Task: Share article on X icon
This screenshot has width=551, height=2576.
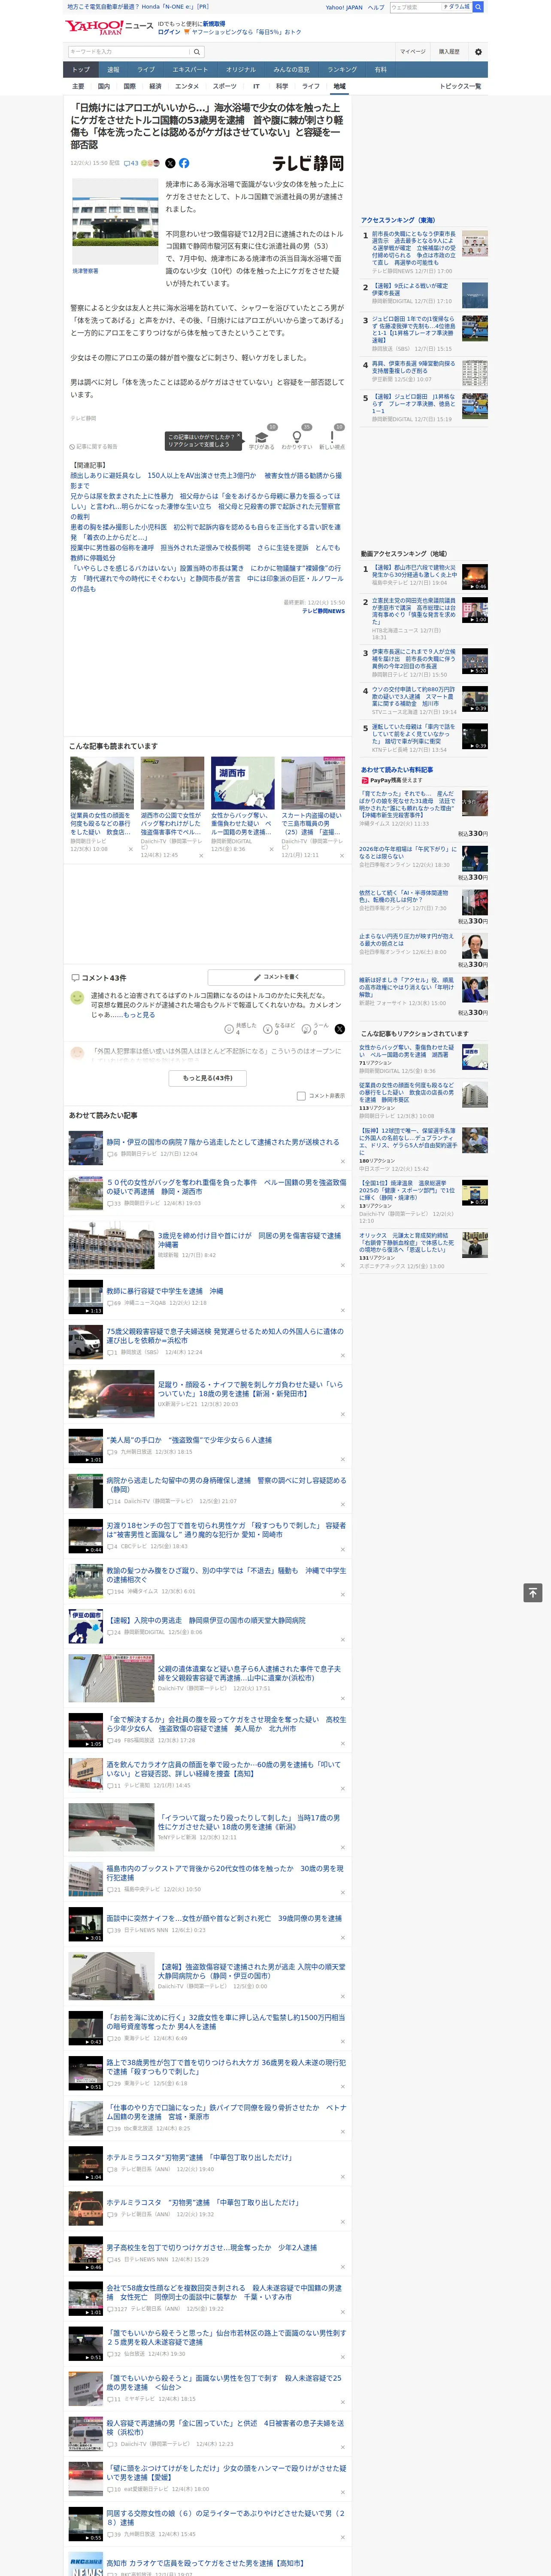Action: [x=170, y=163]
